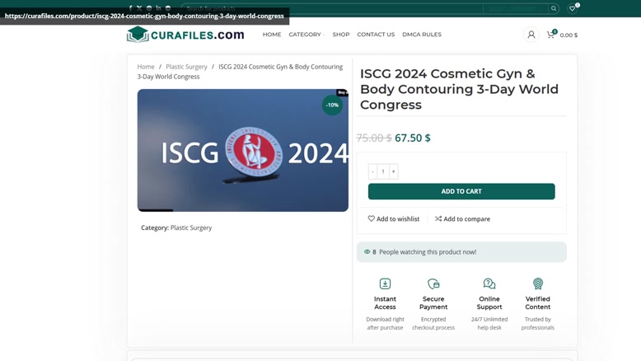This screenshot has width=641, height=361.
Task: Click the Instant Access download icon
Action: pyautogui.click(x=385, y=284)
